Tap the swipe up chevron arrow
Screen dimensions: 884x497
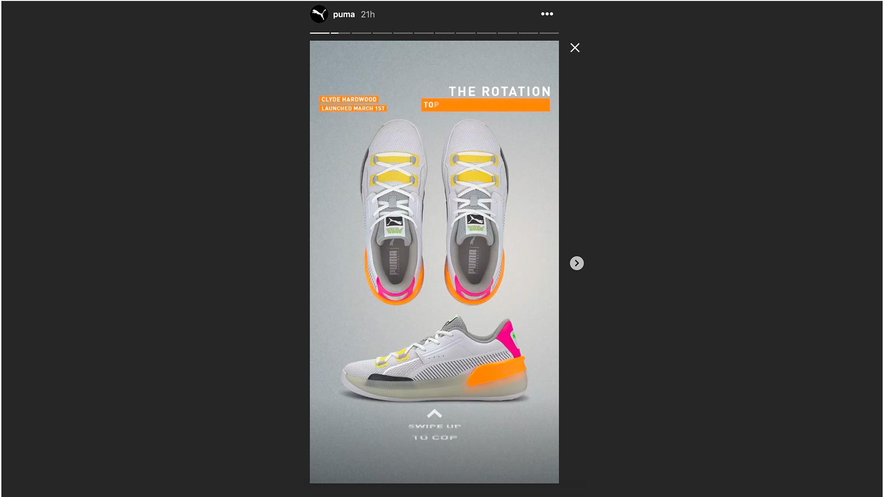click(434, 413)
